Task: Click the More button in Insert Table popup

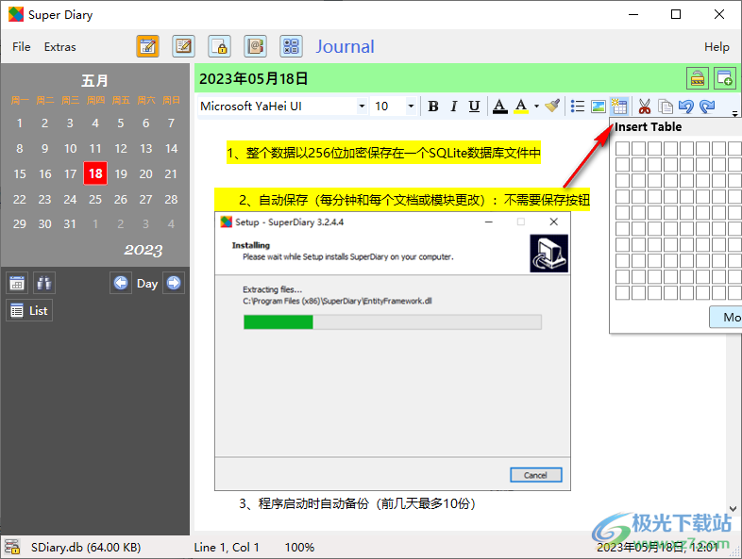Action: coord(726,317)
